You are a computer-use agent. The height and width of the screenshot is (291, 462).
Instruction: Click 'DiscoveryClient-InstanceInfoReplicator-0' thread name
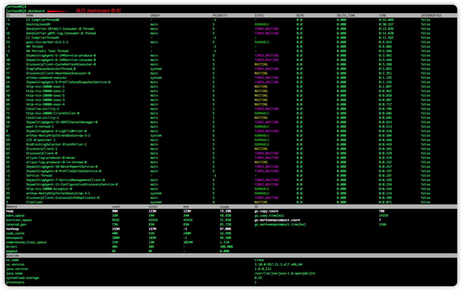(x=63, y=198)
